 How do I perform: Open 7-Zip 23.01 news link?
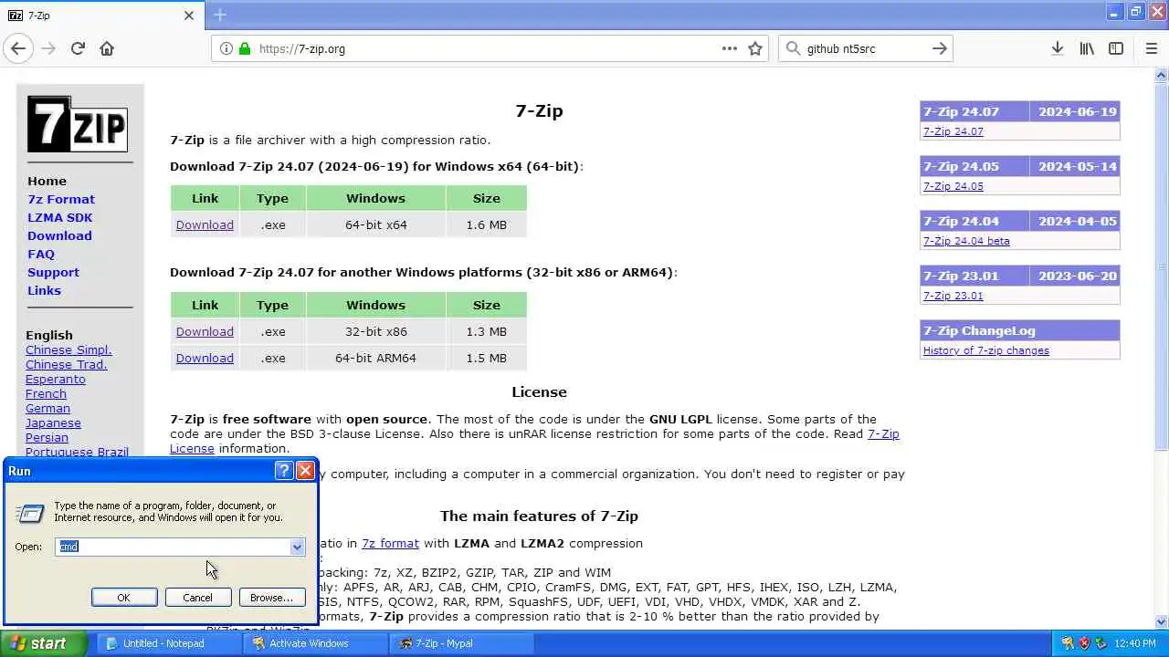click(x=953, y=296)
